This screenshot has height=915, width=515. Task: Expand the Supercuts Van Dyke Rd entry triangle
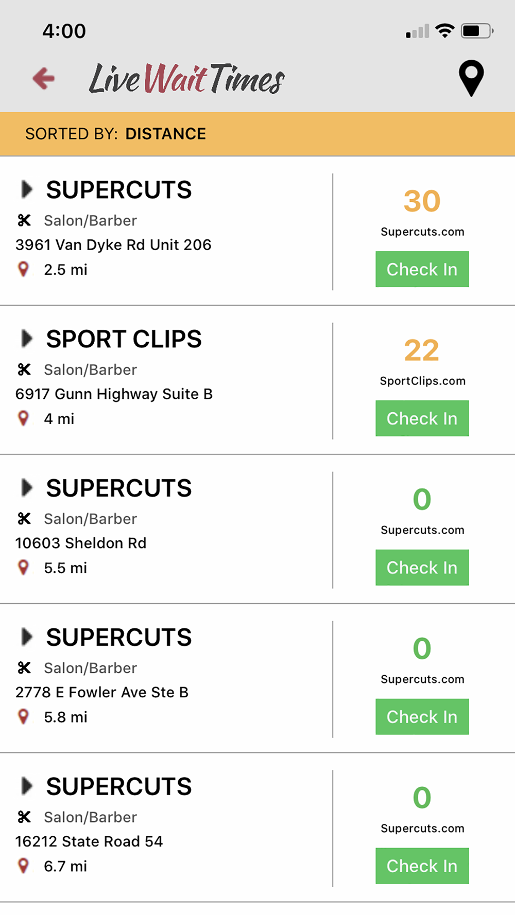tap(27, 189)
